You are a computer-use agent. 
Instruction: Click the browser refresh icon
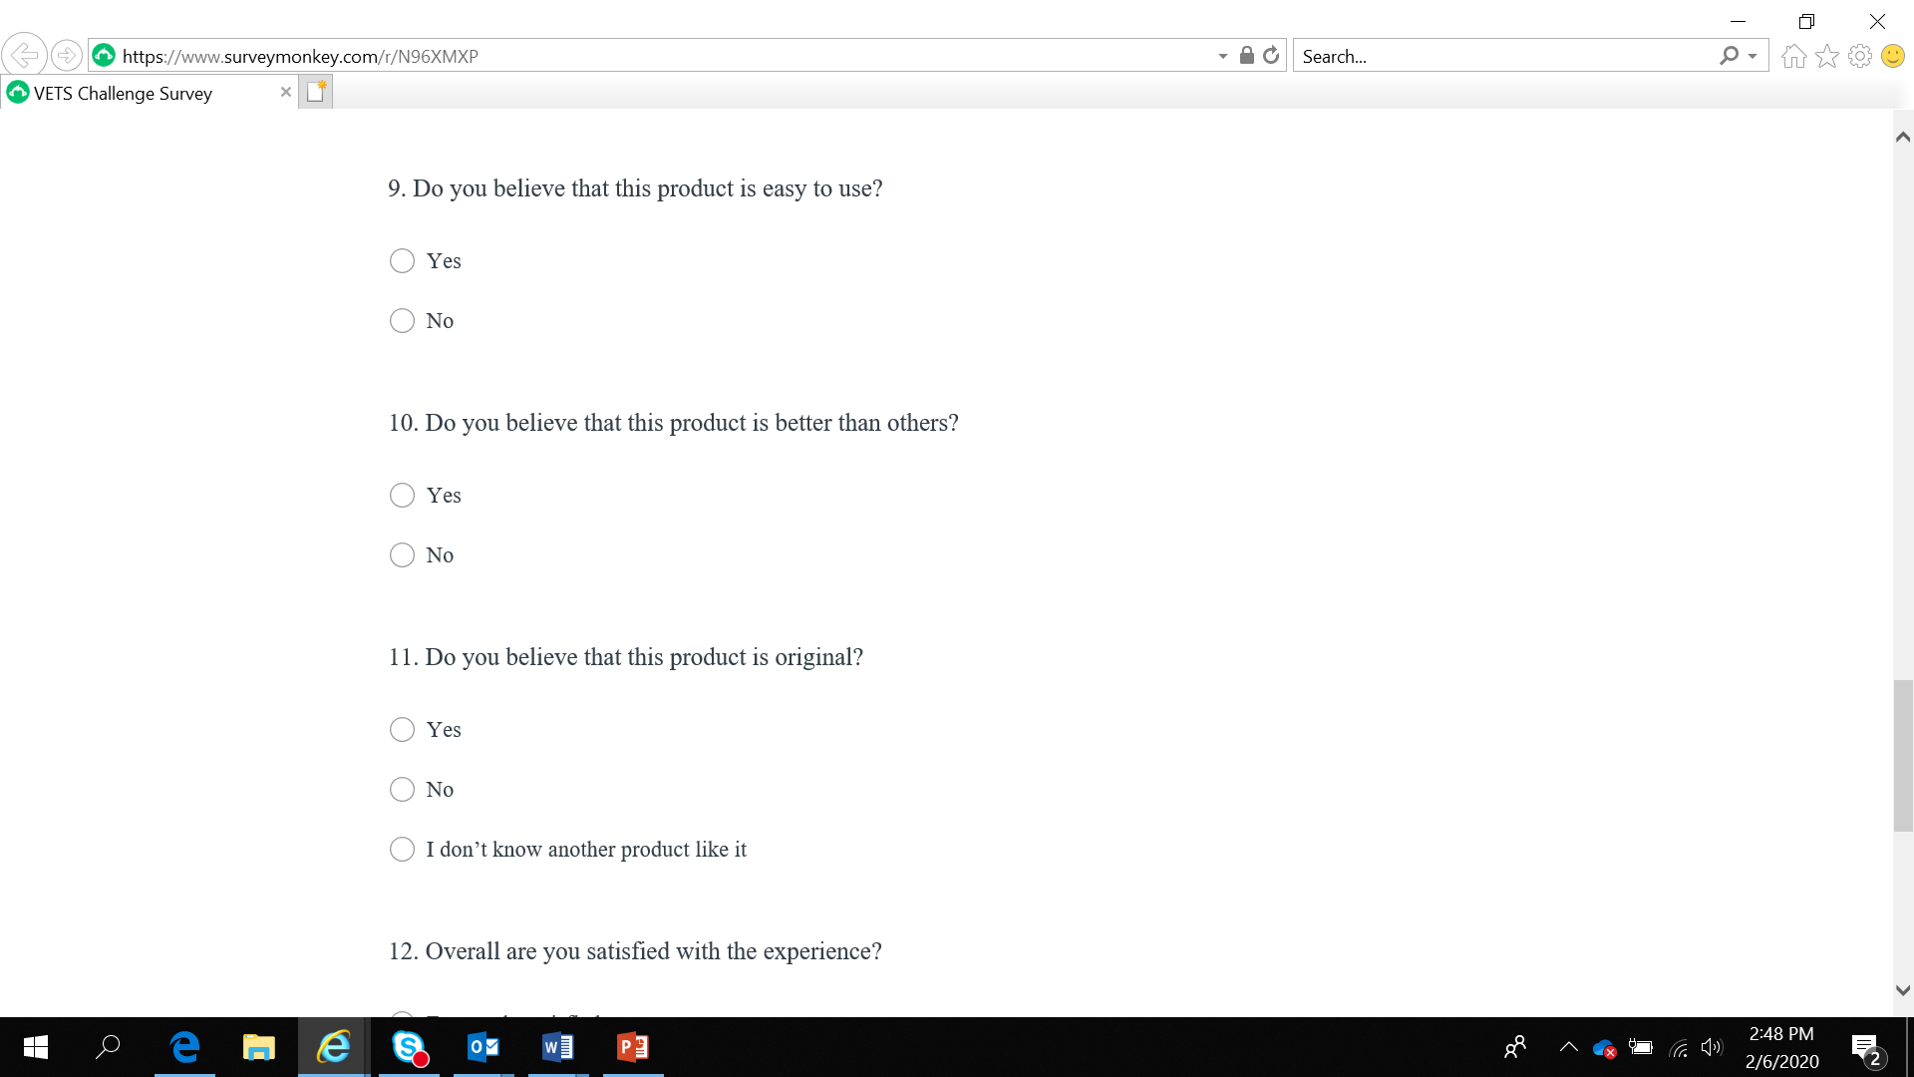(x=1271, y=56)
